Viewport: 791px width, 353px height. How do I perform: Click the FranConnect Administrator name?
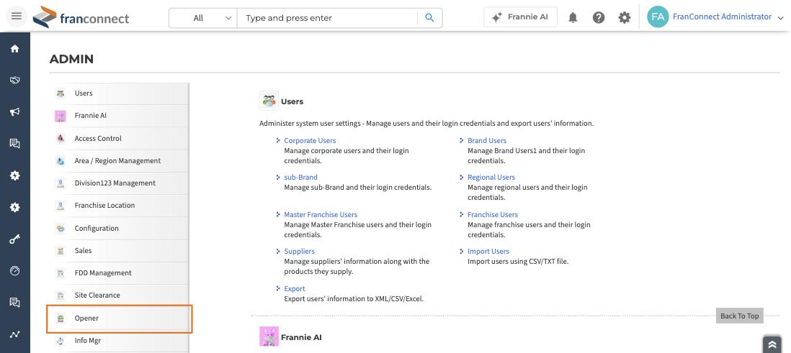coord(722,17)
